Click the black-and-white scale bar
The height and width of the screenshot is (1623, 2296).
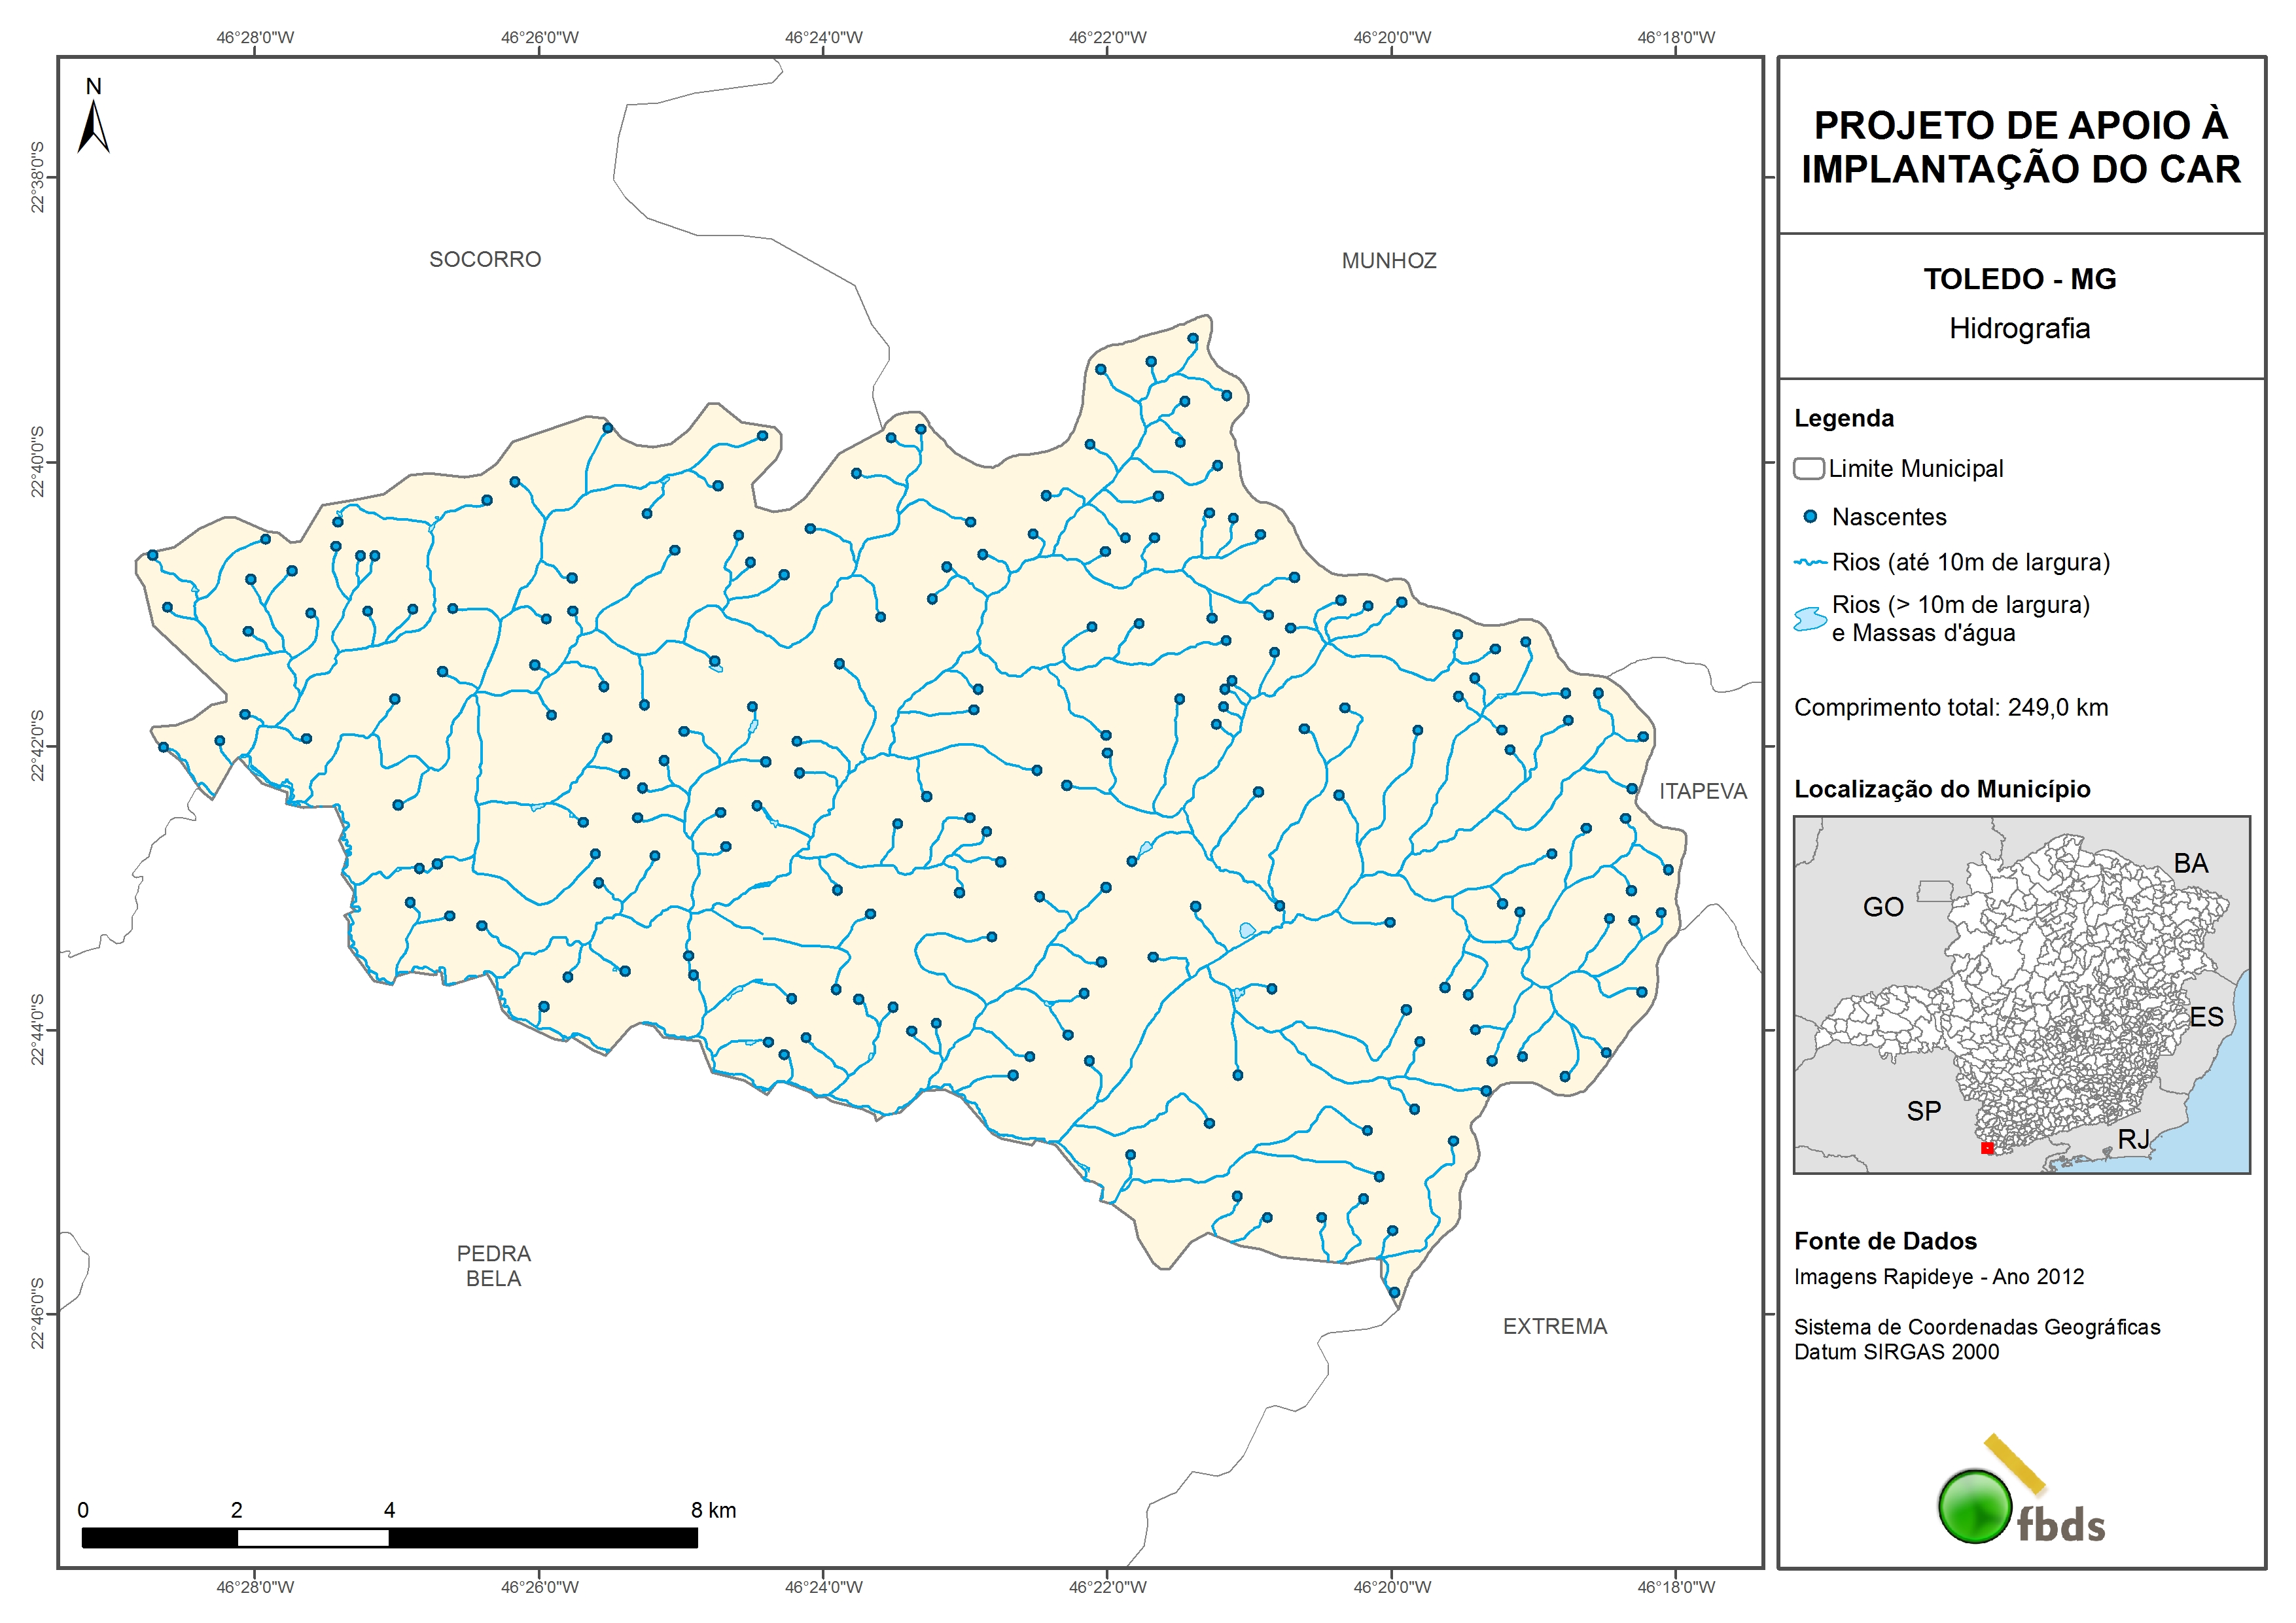389,1538
